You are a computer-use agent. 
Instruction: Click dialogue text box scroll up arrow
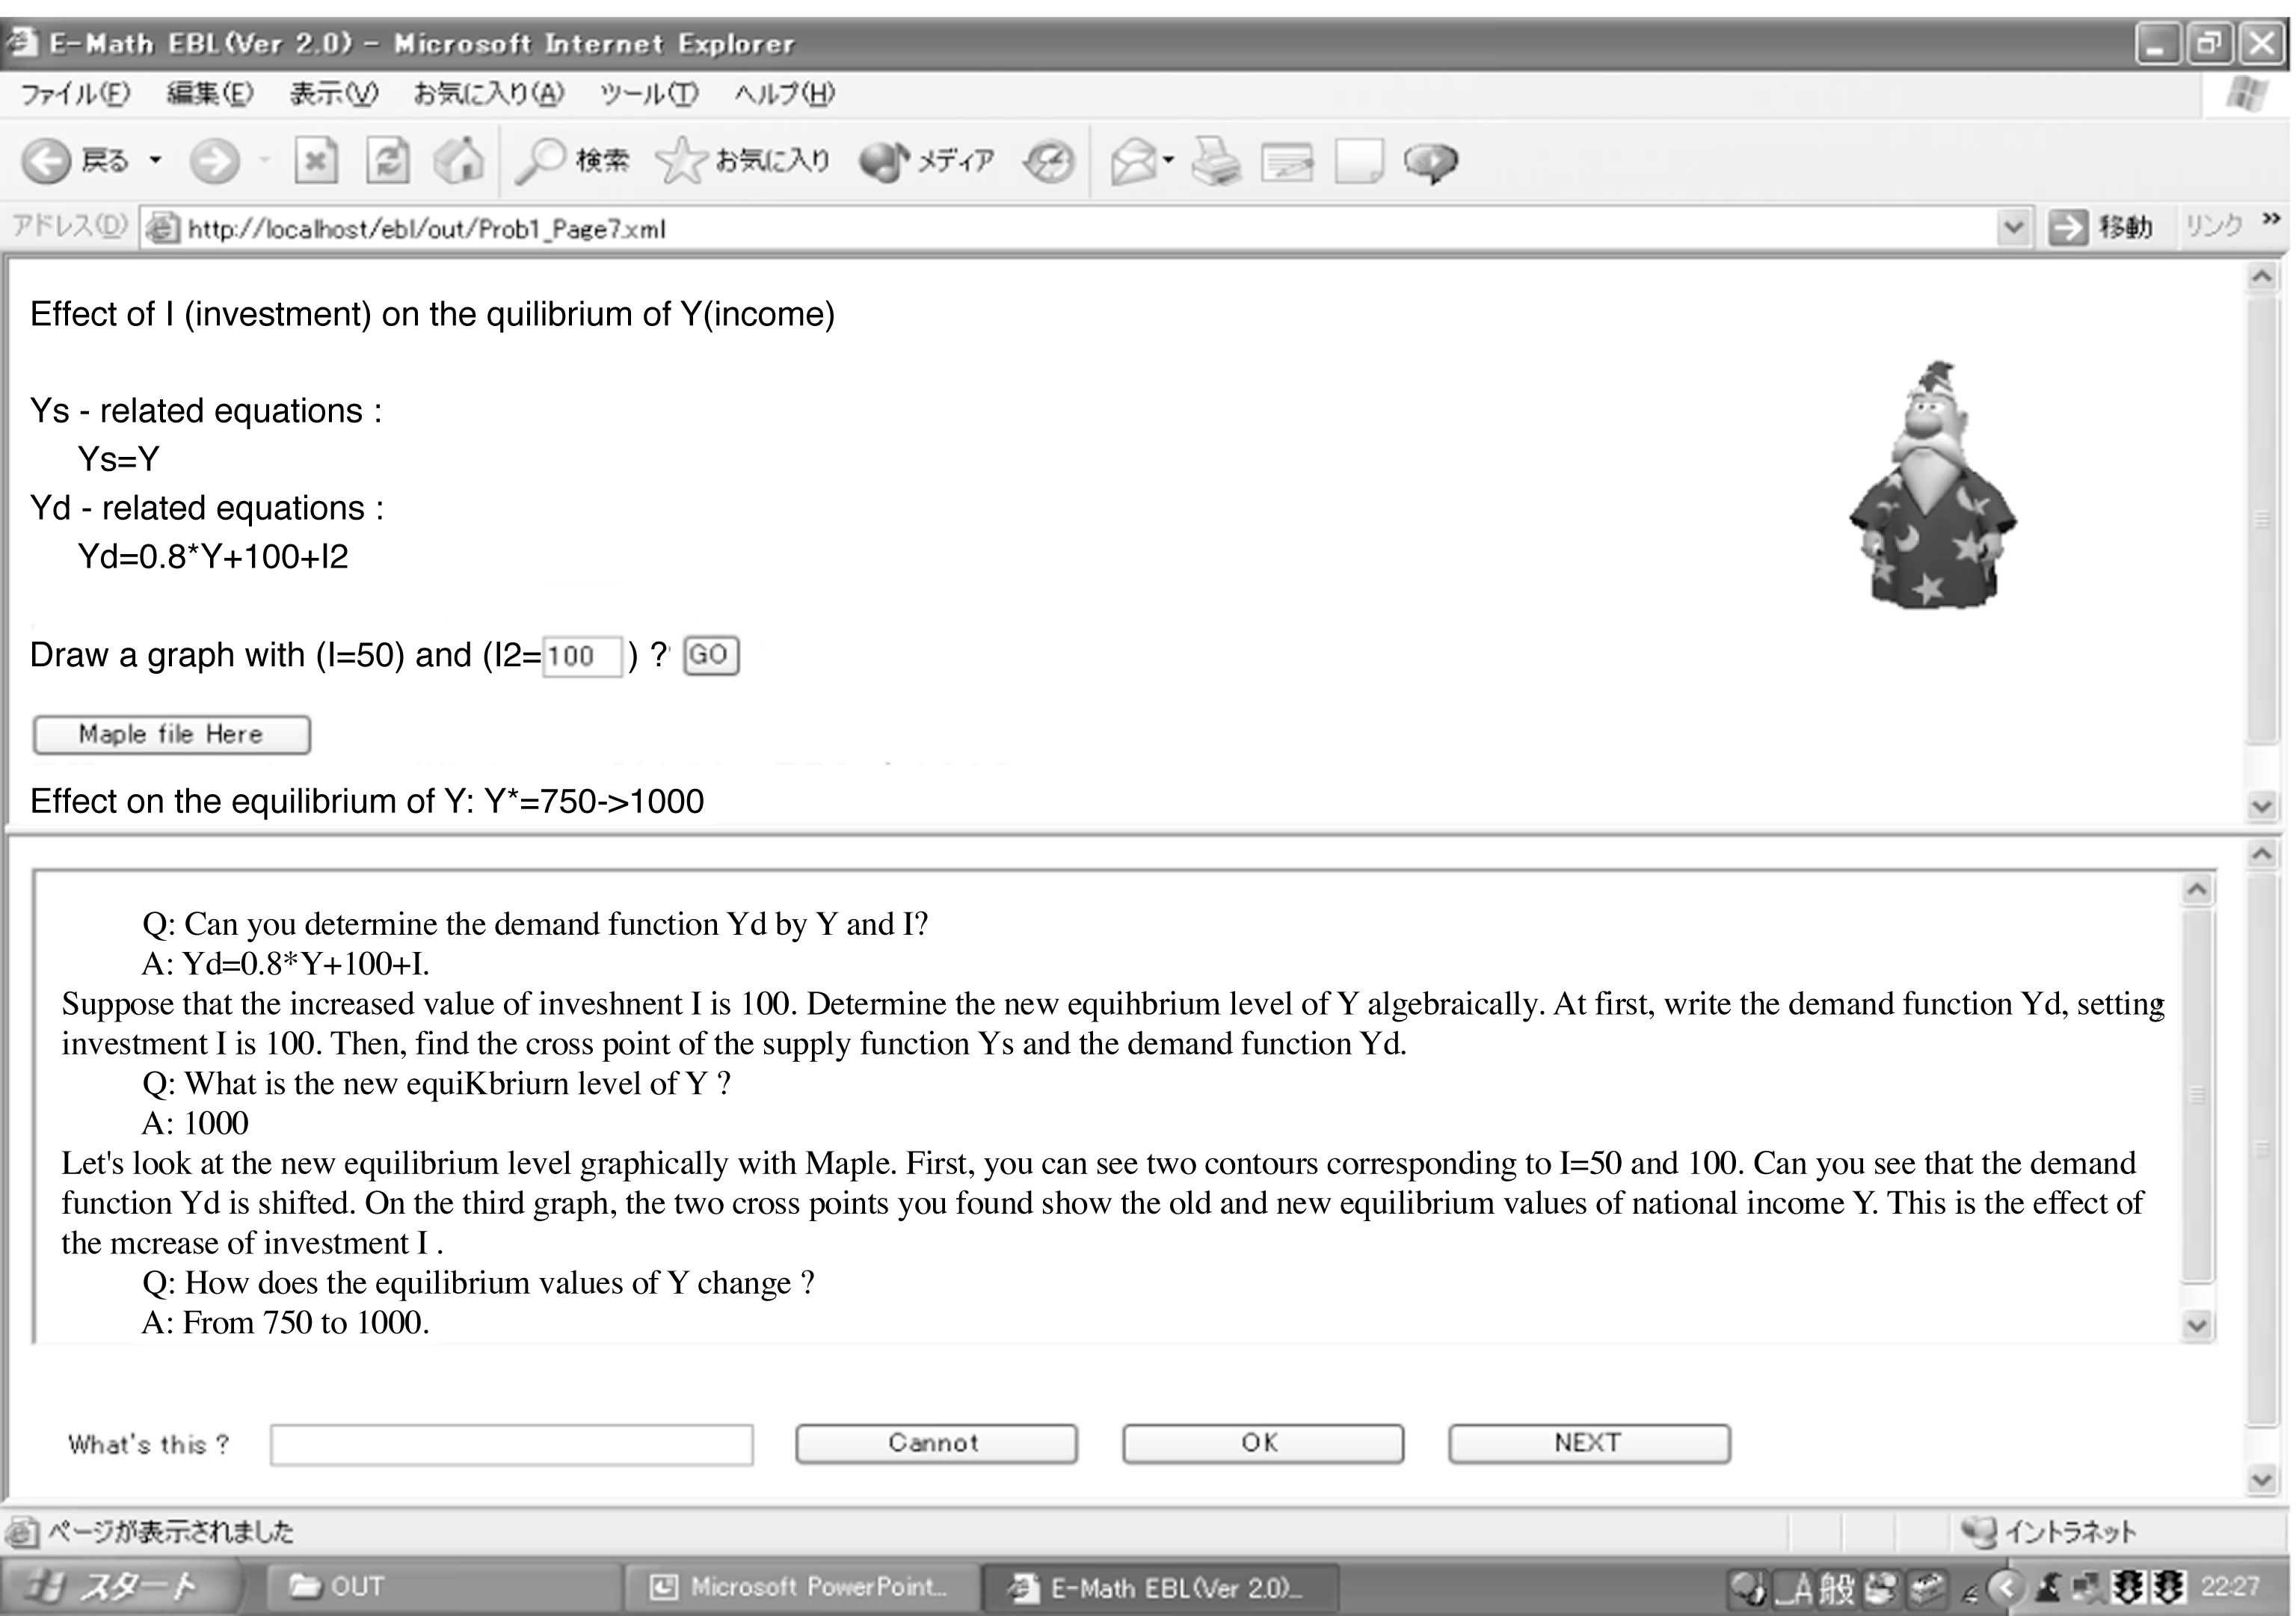(2196, 889)
